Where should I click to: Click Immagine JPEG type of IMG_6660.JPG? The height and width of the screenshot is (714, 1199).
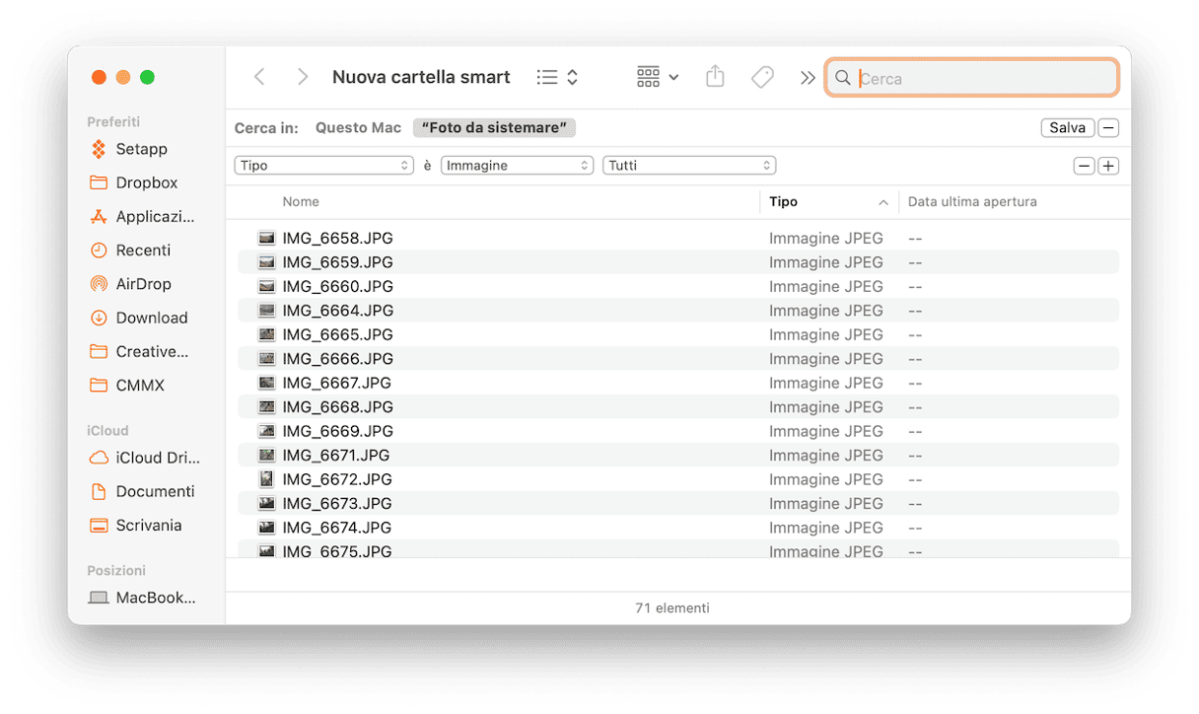pos(826,286)
